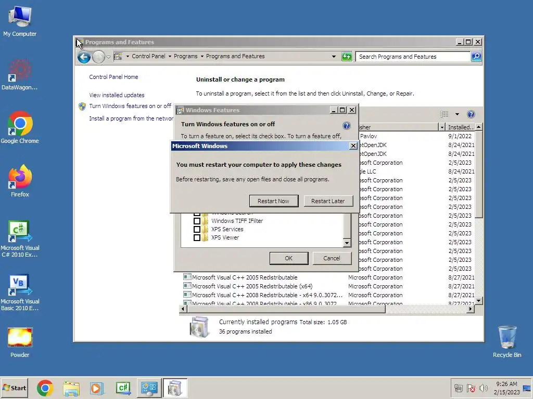Click the Recycle Bin desktop icon
The width and height of the screenshot is (533, 399).
pos(507,342)
